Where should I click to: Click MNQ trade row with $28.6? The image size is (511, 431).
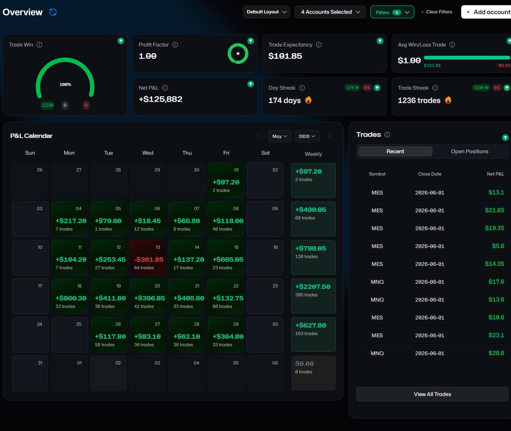pyautogui.click(x=432, y=353)
